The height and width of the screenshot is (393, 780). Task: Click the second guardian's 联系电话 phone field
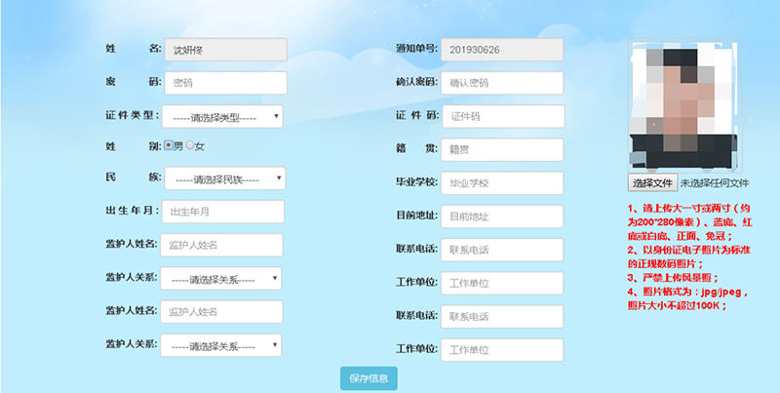tap(502, 316)
